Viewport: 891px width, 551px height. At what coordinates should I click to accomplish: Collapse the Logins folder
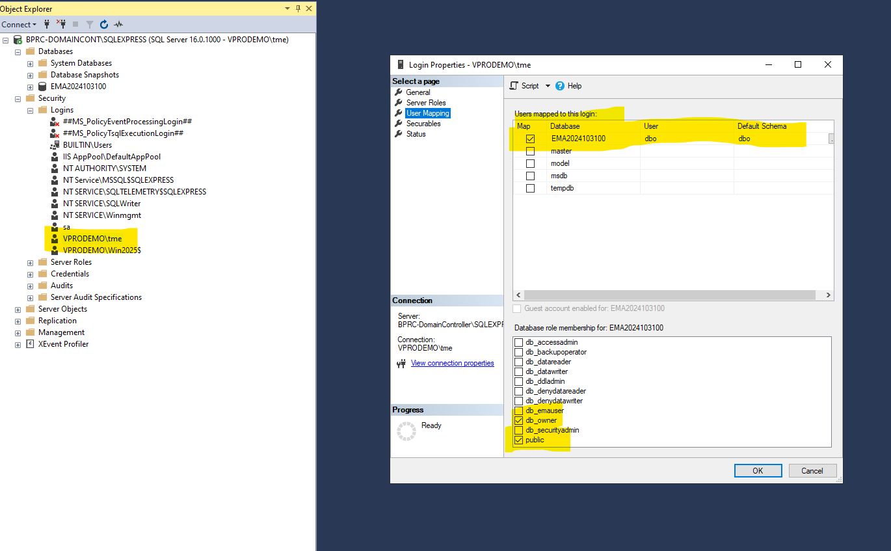coord(29,109)
